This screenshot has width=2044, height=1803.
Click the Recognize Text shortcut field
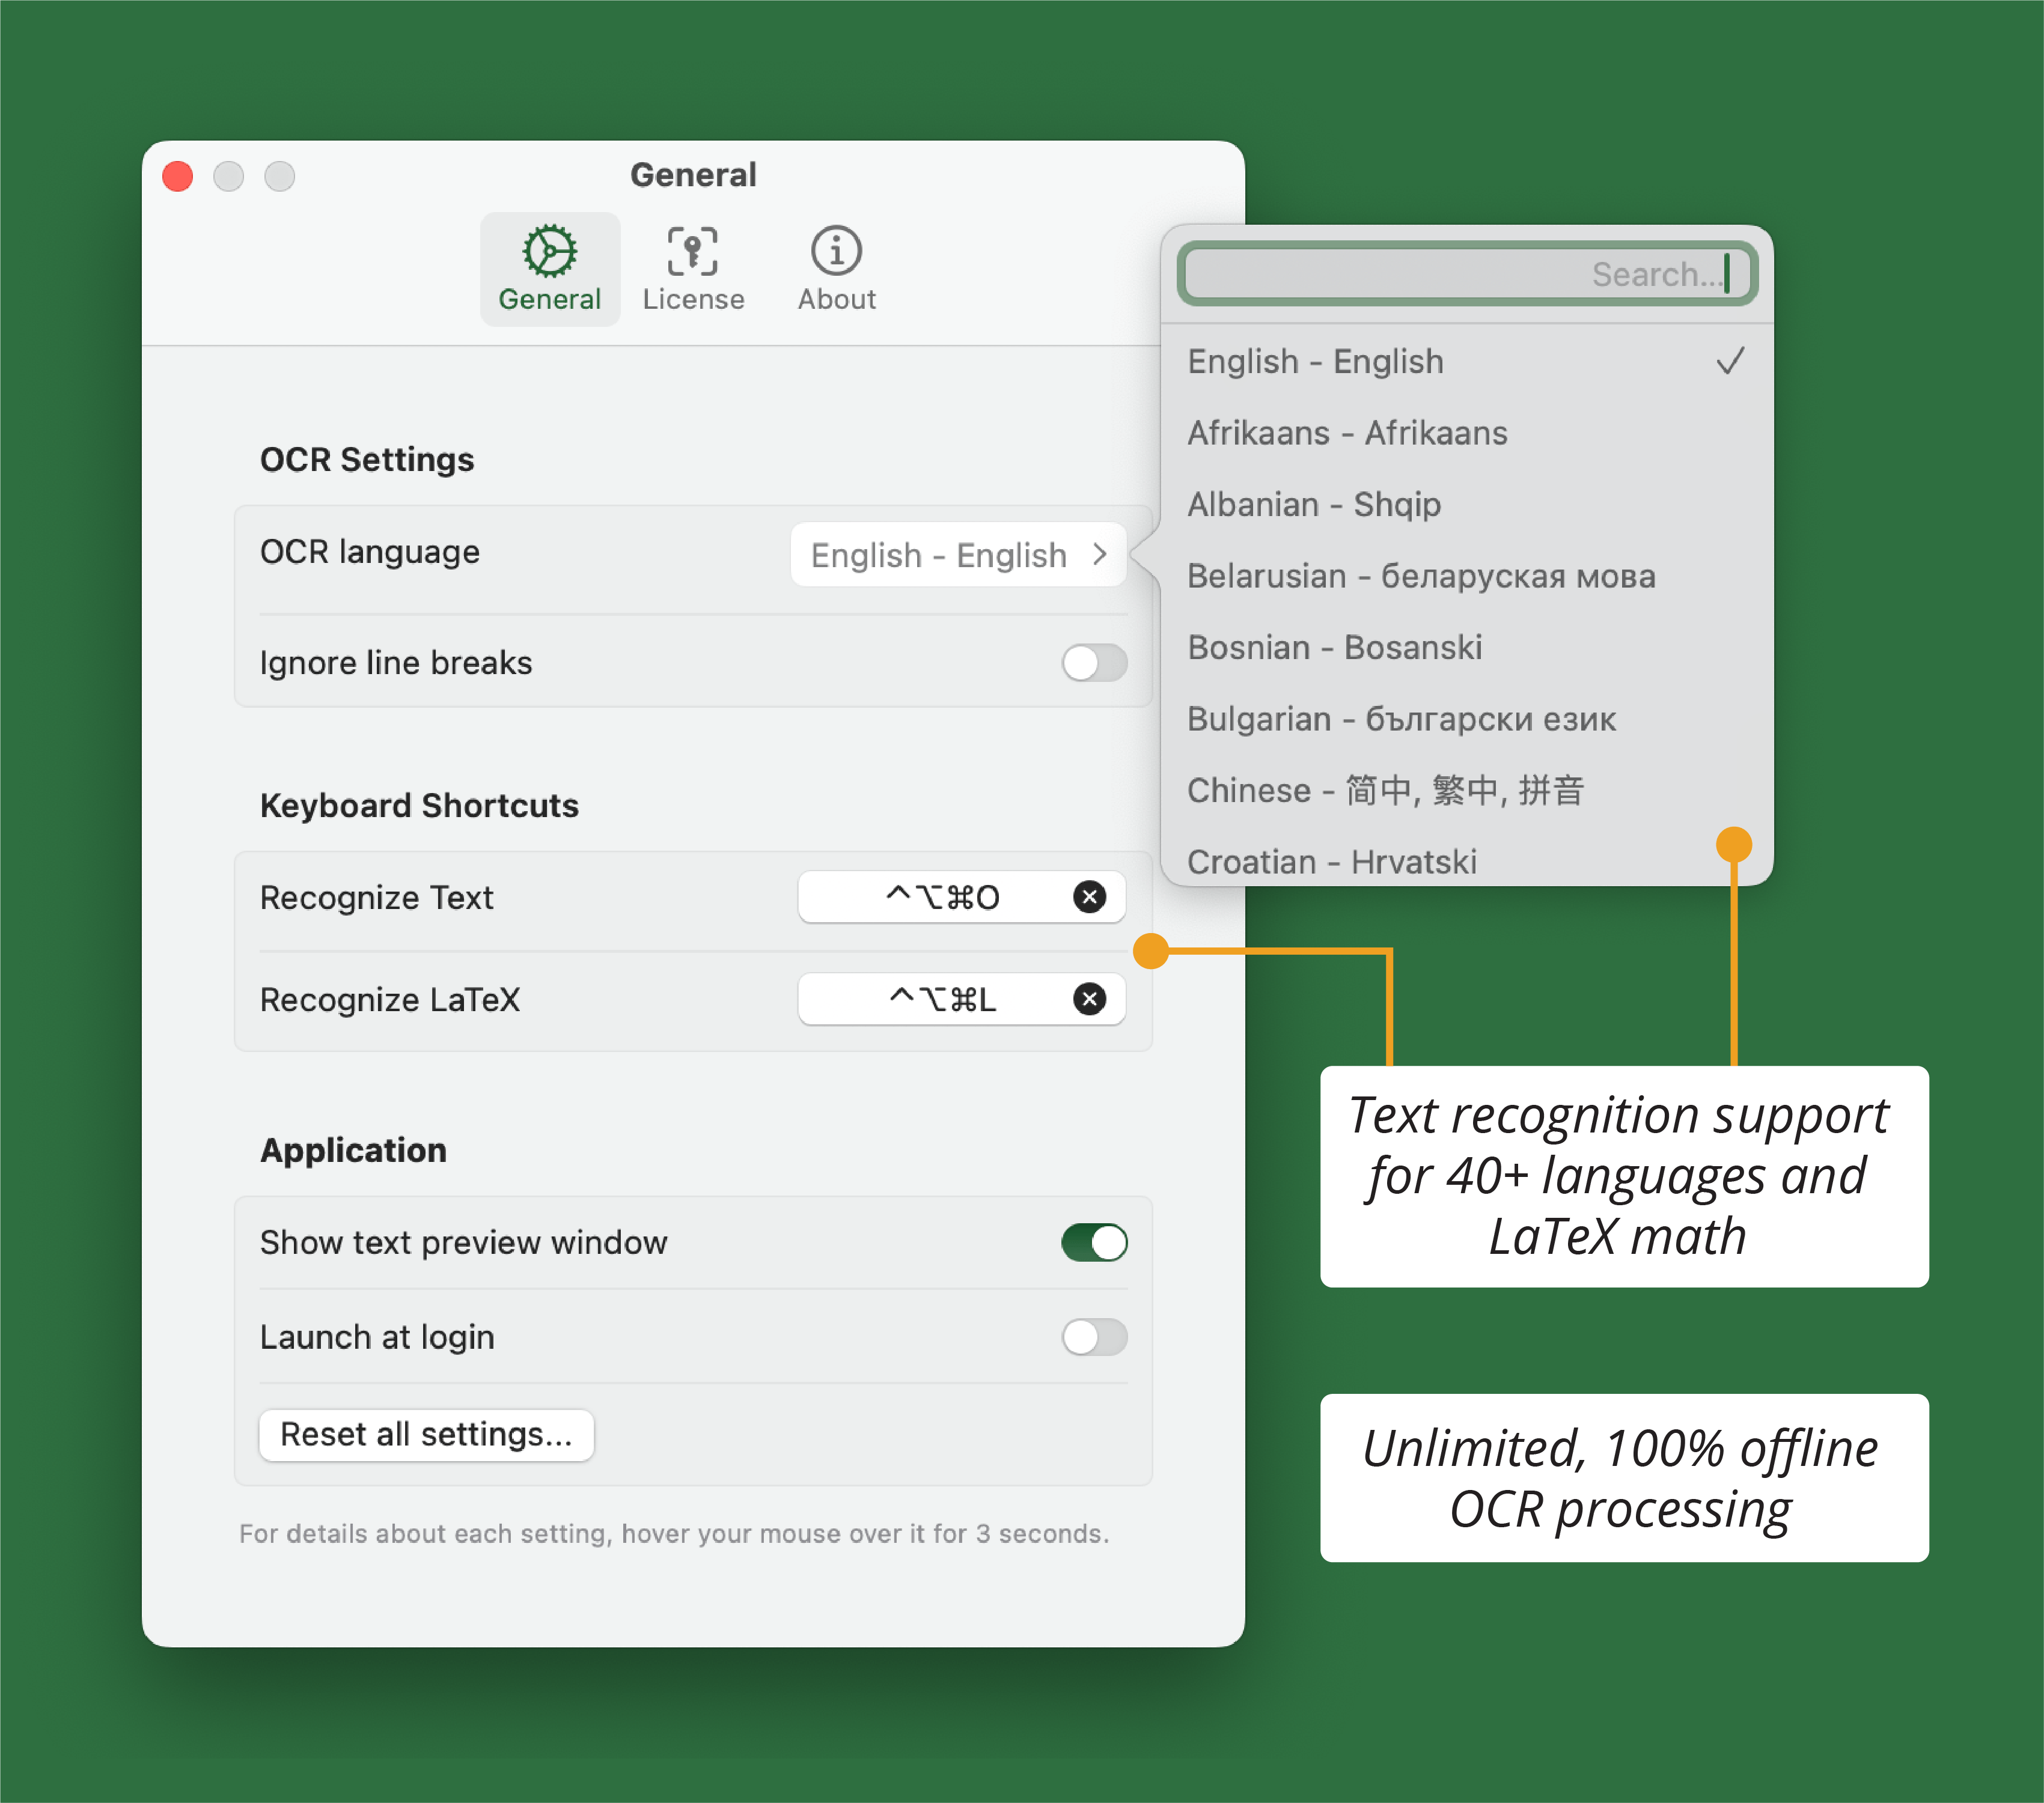point(945,896)
